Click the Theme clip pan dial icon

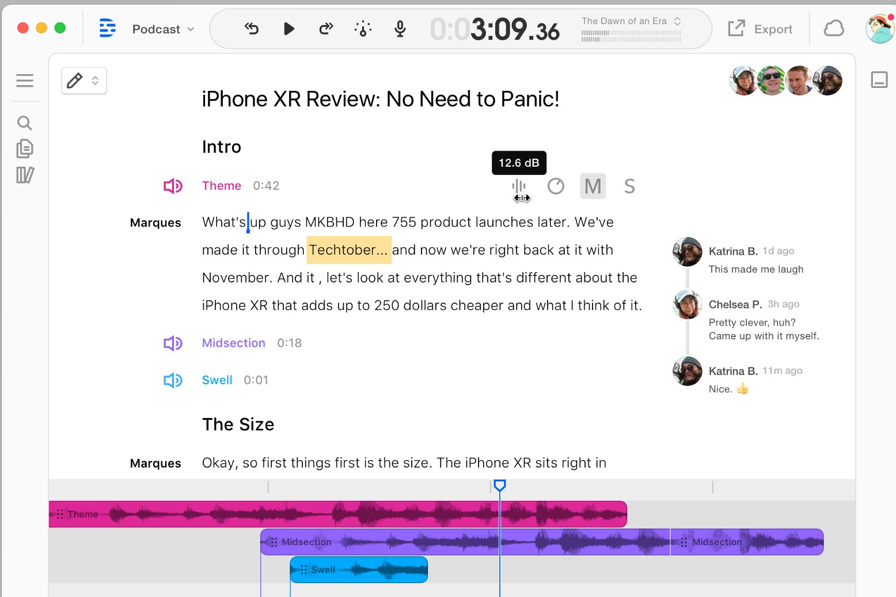(x=556, y=186)
